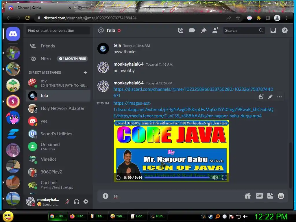Seek on the video progress bar
The height and width of the screenshot is (222, 296).
click(x=177, y=177)
